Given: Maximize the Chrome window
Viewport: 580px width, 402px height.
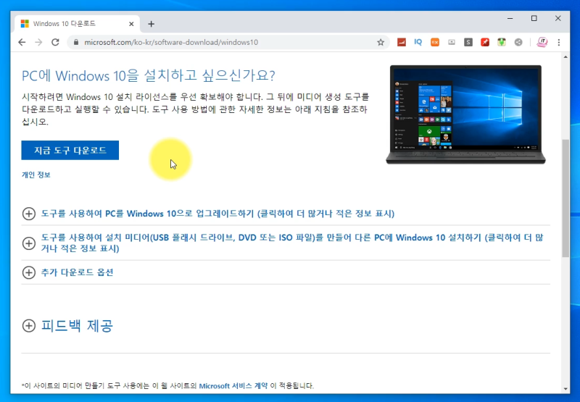Looking at the screenshot, I should click(x=534, y=18).
